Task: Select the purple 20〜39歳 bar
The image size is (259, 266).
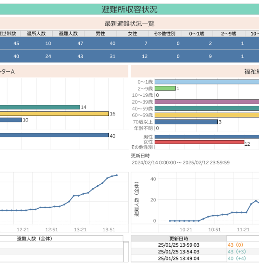Action: point(206,102)
